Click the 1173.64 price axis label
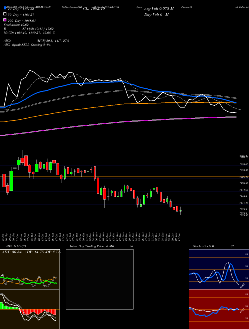This screenshot has height=329, width=249. coord(244,190)
